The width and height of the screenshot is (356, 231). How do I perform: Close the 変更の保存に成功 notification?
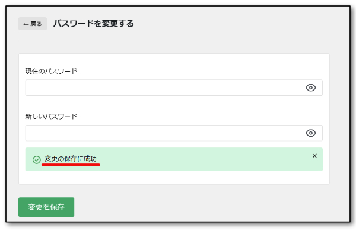click(x=314, y=156)
